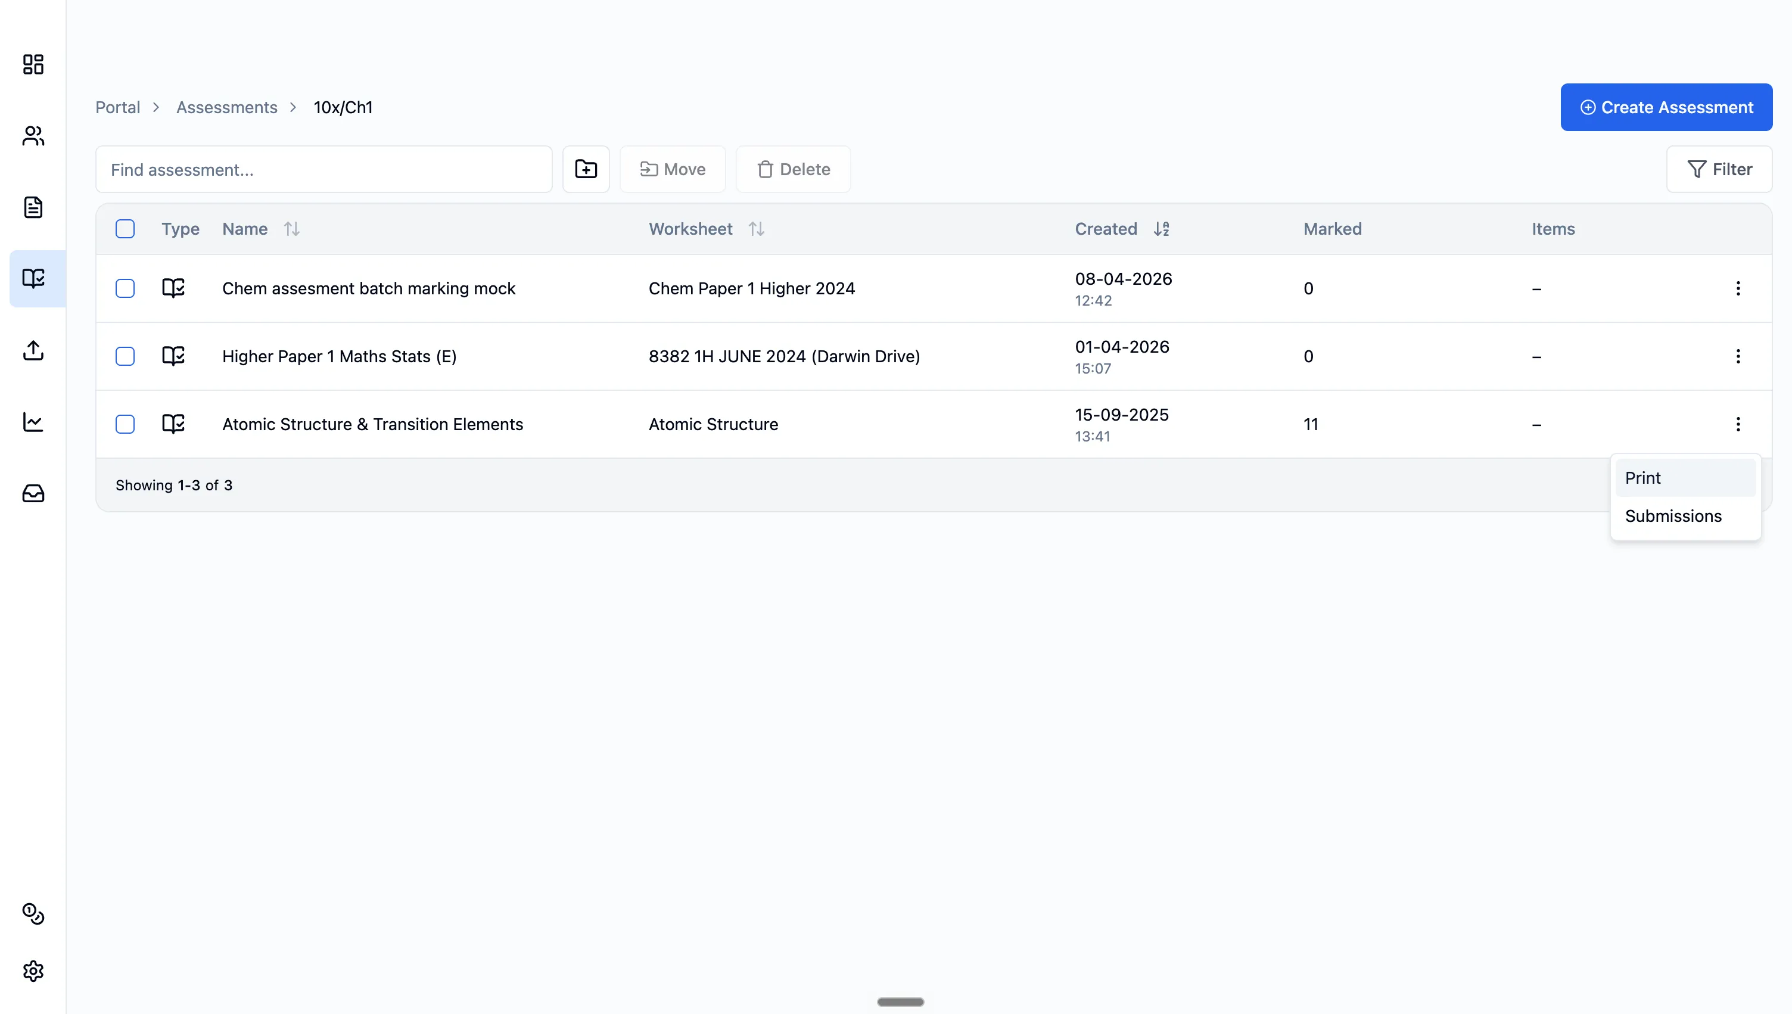
Task: Open the dashboard grid icon in sidebar
Action: click(33, 64)
